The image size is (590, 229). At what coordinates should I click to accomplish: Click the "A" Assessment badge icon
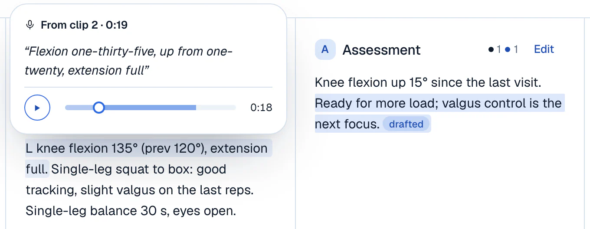click(325, 49)
